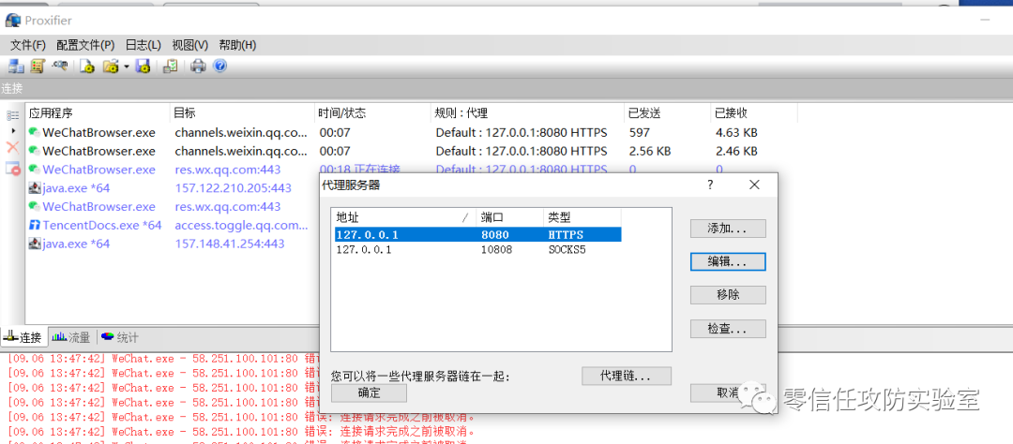The height and width of the screenshot is (444, 1013).
Task: Click the printer toolbar icon
Action: (x=199, y=66)
